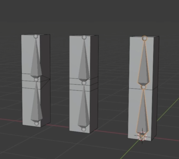The height and width of the screenshot is (159, 179).
Task: Click the middle joint sphere of left armature
Action: tap(36, 80)
